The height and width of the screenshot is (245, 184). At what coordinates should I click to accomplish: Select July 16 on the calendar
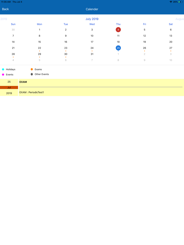[x=66, y=42]
